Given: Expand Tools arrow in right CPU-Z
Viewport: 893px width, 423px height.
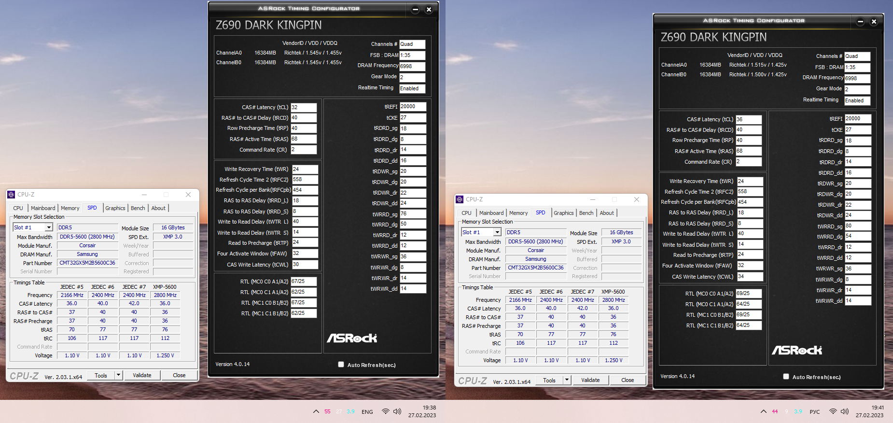Looking at the screenshot, I should 567,380.
